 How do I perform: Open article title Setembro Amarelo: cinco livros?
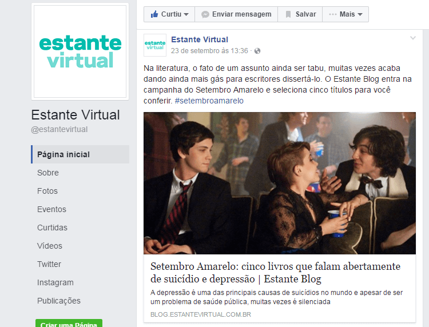pyautogui.click(x=275, y=273)
